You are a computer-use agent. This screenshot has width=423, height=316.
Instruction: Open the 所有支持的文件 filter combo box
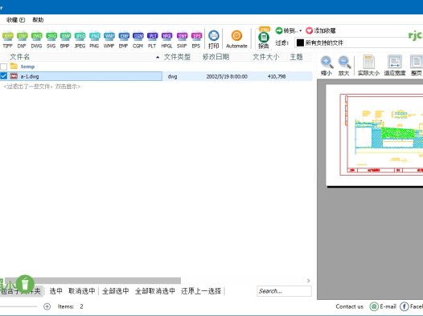(359, 43)
